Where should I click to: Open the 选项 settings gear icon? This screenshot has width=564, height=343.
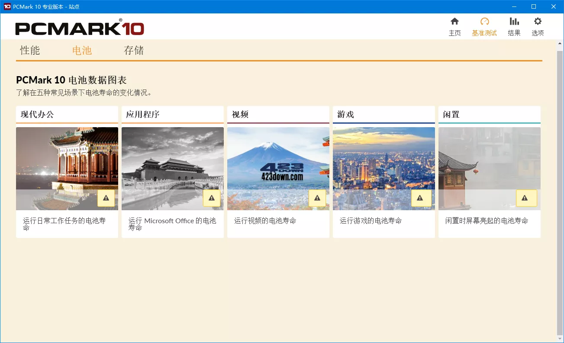click(537, 26)
